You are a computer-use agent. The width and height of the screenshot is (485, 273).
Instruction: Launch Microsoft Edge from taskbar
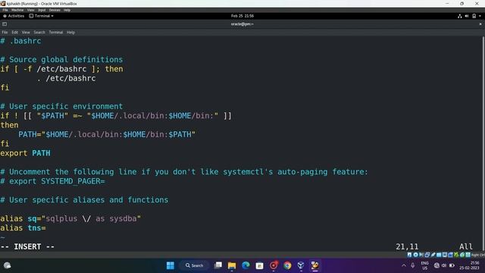point(246,265)
